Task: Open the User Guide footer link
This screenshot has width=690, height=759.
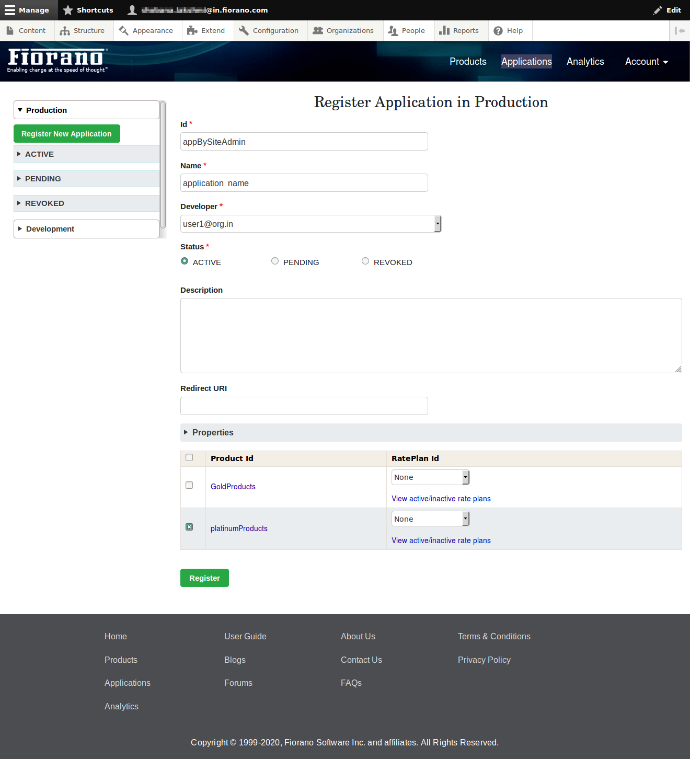Action: (245, 636)
